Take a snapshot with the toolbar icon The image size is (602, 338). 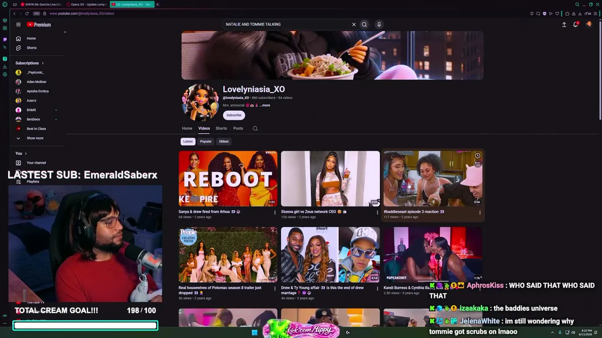click(538, 14)
